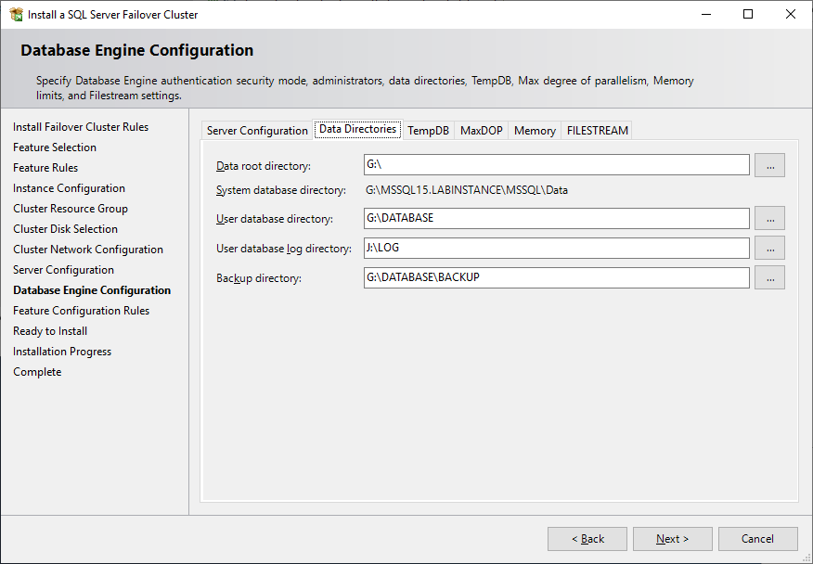
Task: Proceed with the Next button
Action: point(673,539)
